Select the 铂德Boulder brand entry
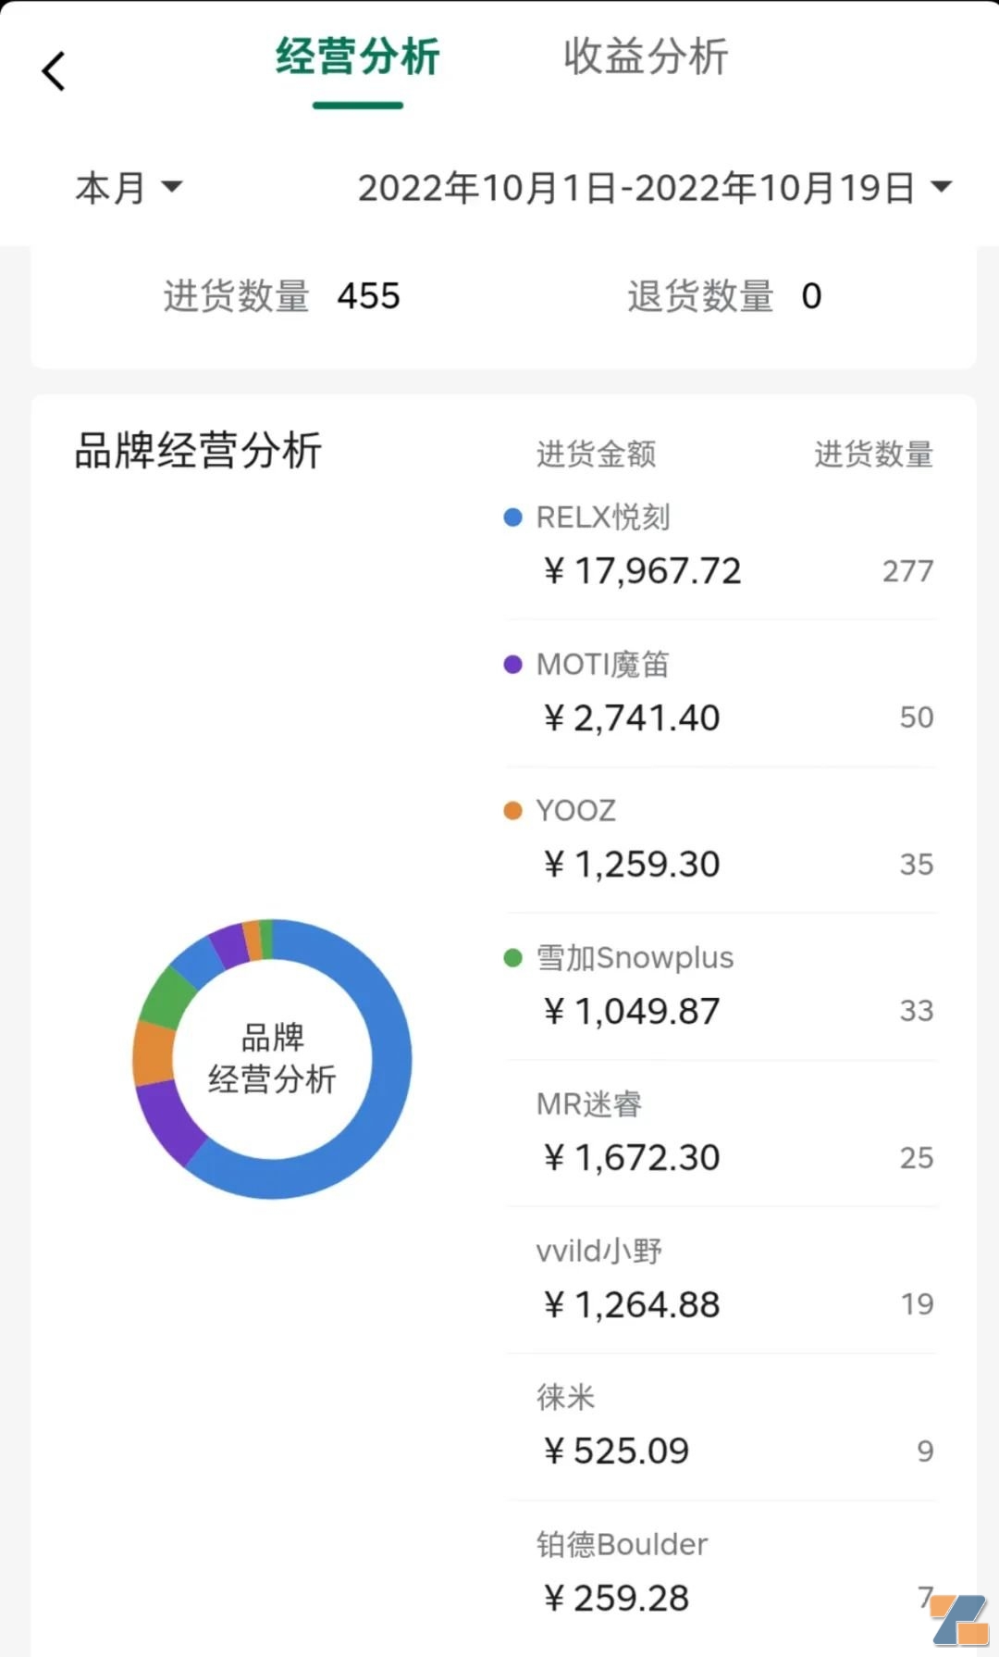Viewport: 999px width, 1657px height. tap(721, 1574)
